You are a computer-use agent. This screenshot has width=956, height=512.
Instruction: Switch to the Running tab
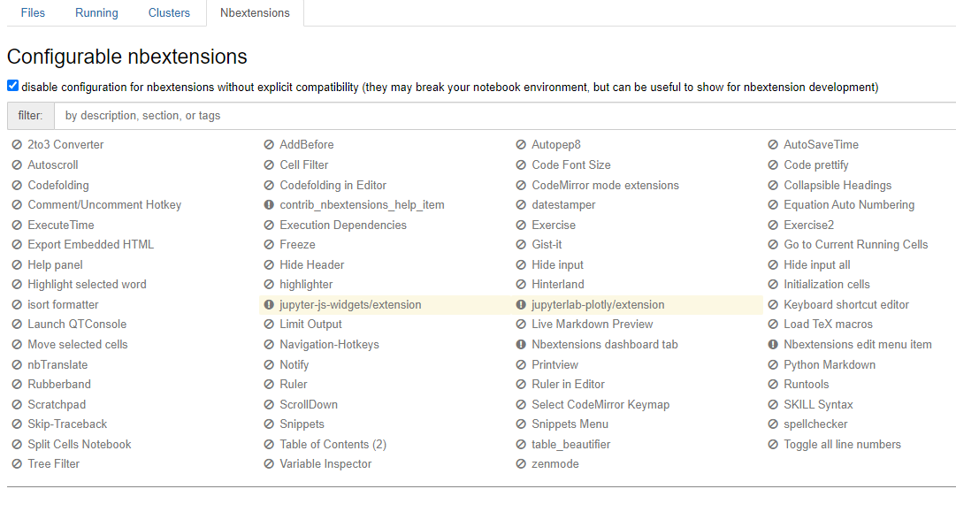(x=96, y=13)
